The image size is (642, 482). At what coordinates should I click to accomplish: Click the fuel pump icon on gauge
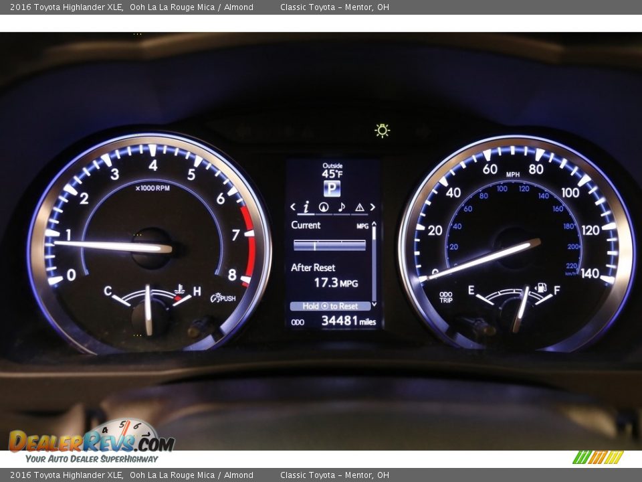[x=541, y=289]
